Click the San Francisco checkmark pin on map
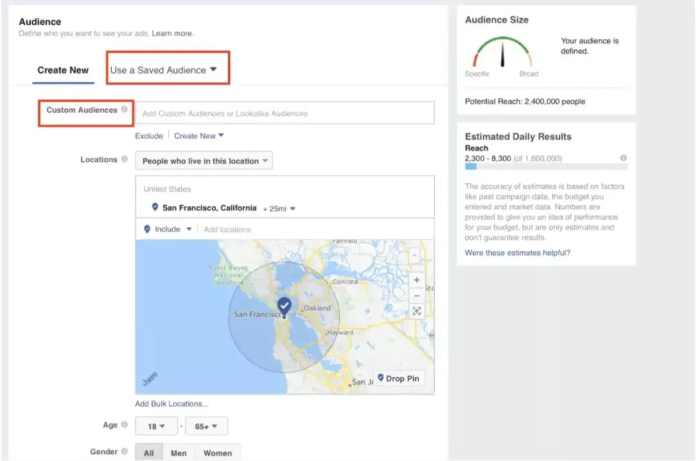 pyautogui.click(x=284, y=306)
